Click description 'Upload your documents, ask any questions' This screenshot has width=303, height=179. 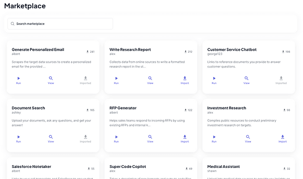point(51,123)
